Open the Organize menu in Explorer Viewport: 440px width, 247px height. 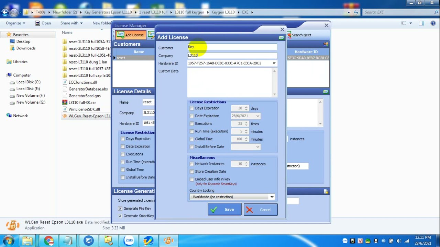click(15, 23)
